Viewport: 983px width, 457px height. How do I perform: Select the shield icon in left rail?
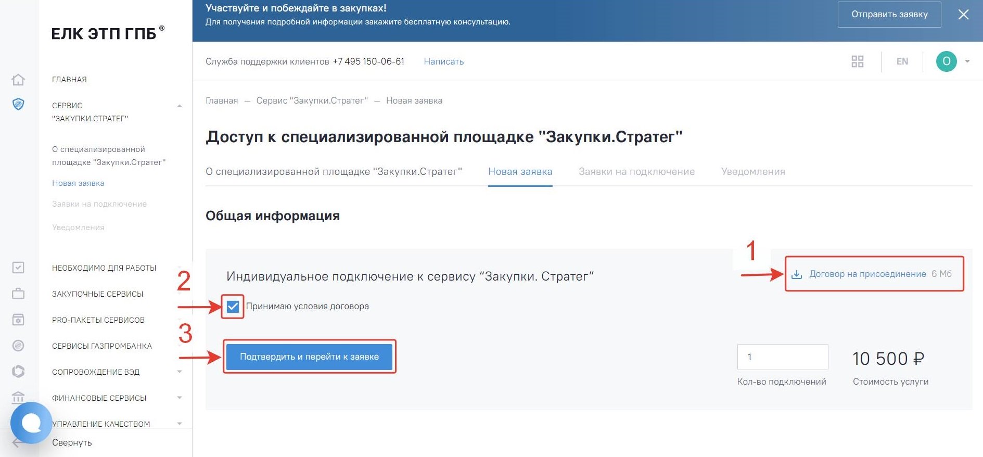tap(18, 104)
